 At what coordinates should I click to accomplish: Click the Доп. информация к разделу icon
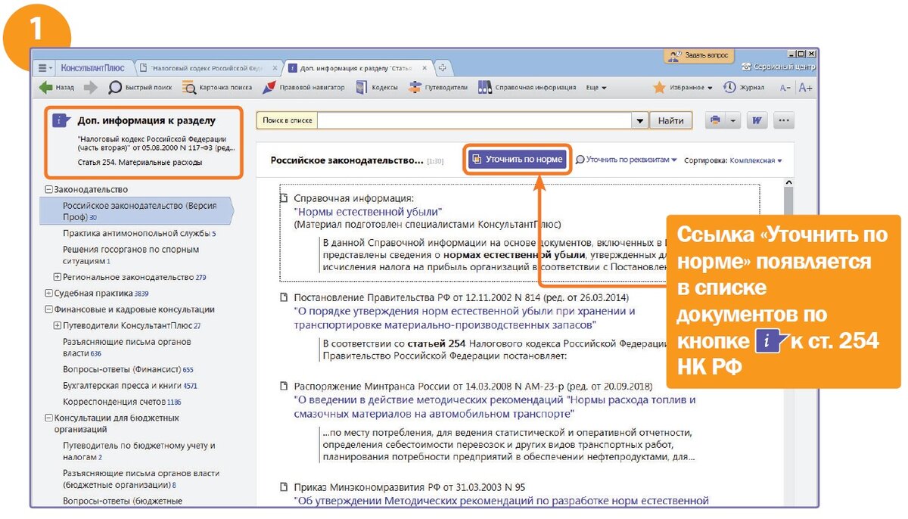(61, 120)
